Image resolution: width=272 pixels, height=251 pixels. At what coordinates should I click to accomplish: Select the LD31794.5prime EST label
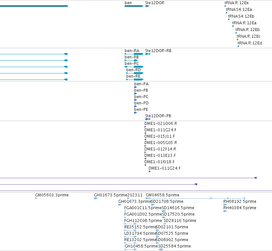[140, 233]
